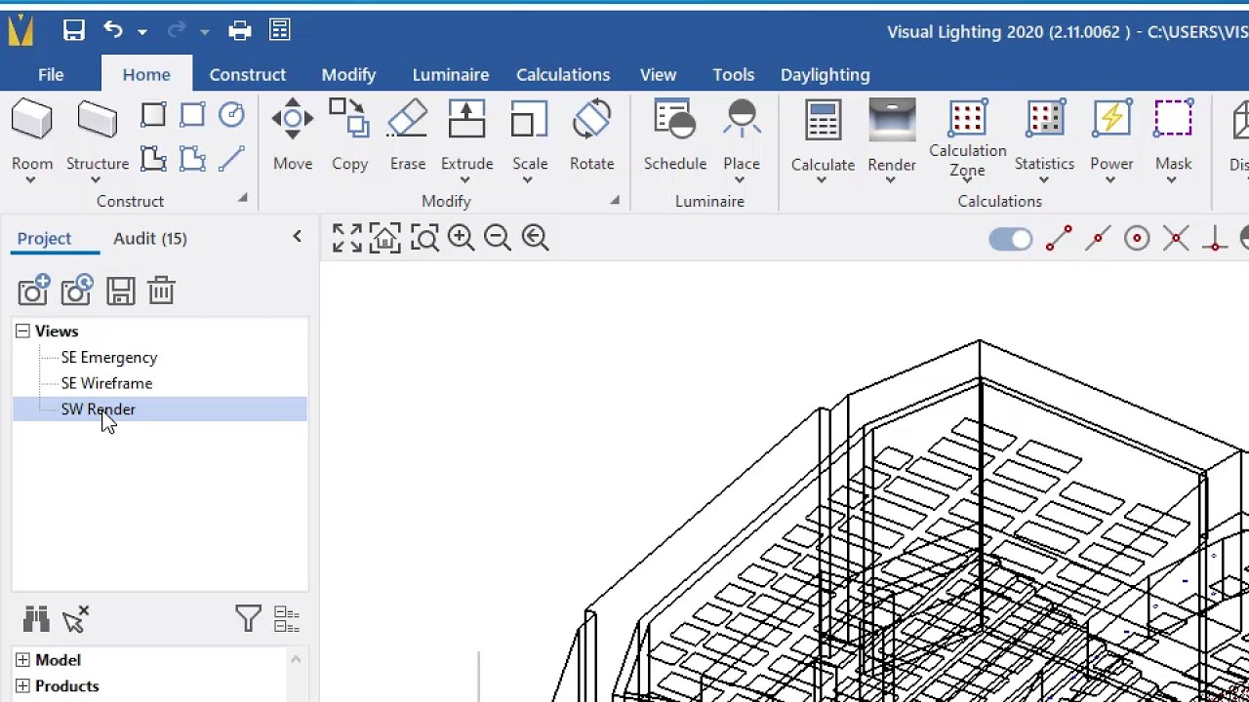1249x702 pixels.
Task: Switch to the Daylighting ribbon tab
Action: coord(825,74)
